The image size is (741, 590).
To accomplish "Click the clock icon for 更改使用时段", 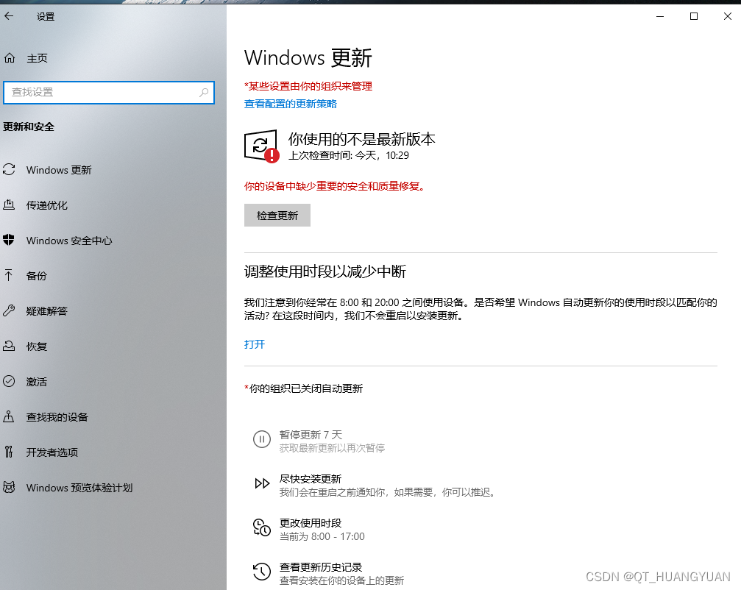I will (x=262, y=527).
